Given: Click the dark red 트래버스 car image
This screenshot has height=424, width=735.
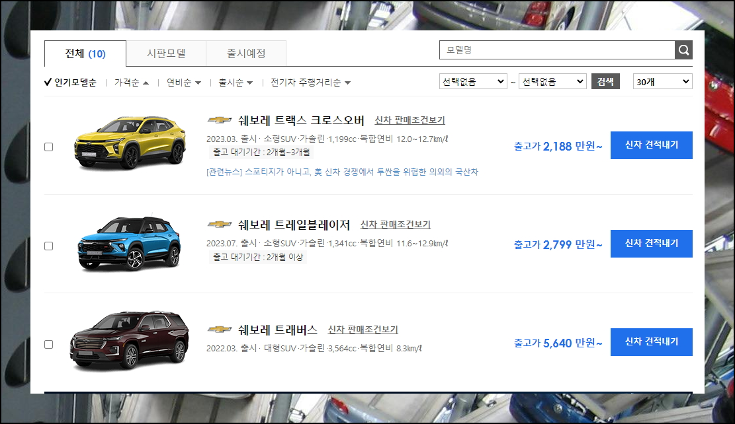Looking at the screenshot, I should point(130,341).
